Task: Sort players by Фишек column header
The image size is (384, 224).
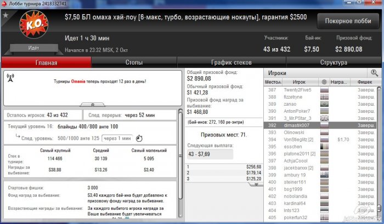Action: coord(365,82)
